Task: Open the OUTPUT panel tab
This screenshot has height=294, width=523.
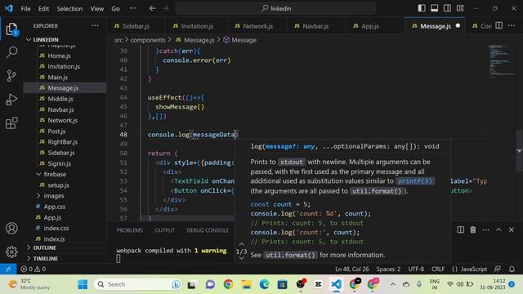Action: [164, 230]
